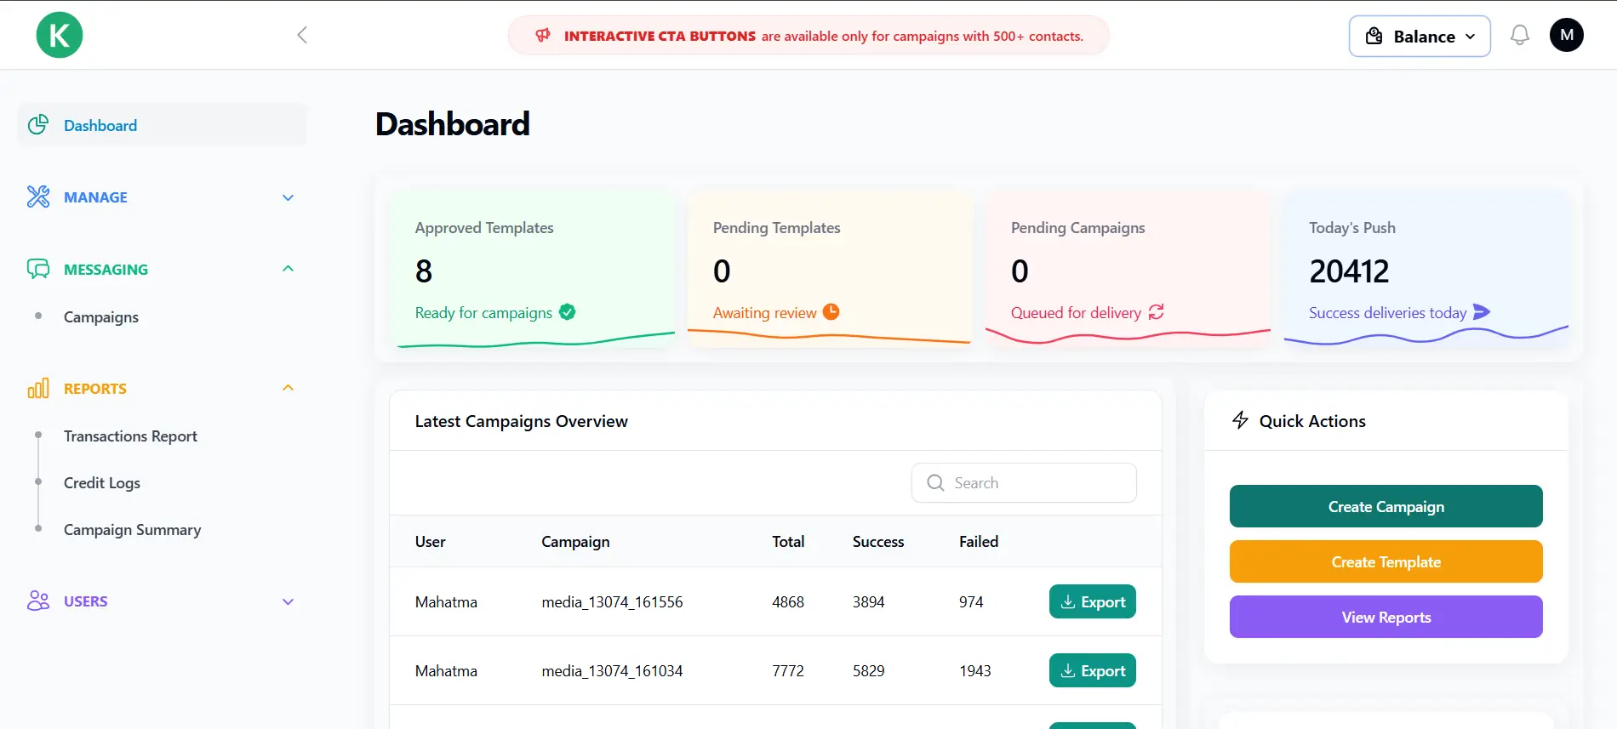The width and height of the screenshot is (1617, 729).
Task: Click the wallet icon in Balance button
Action: pos(1374,36)
